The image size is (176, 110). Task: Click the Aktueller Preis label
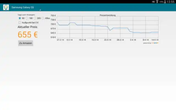(28, 27)
